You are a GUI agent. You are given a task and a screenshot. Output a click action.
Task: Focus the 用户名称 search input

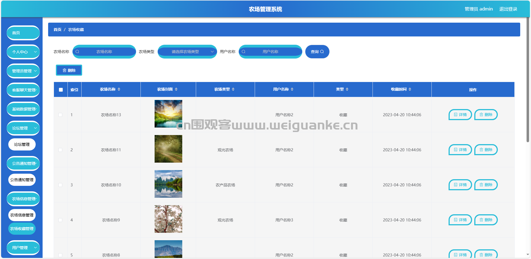pyautogui.click(x=270, y=52)
